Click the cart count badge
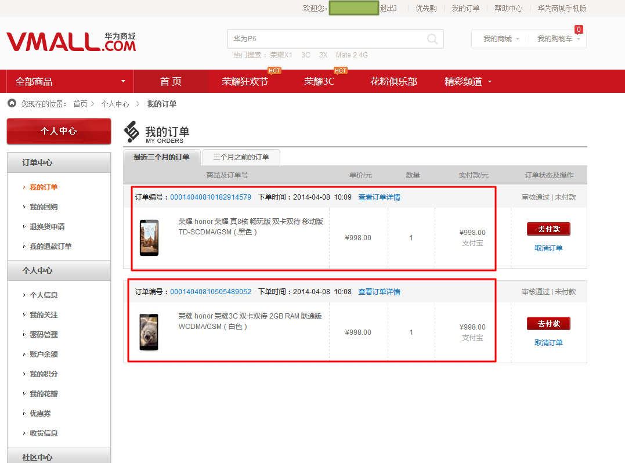This screenshot has height=463, width=625. point(579,30)
